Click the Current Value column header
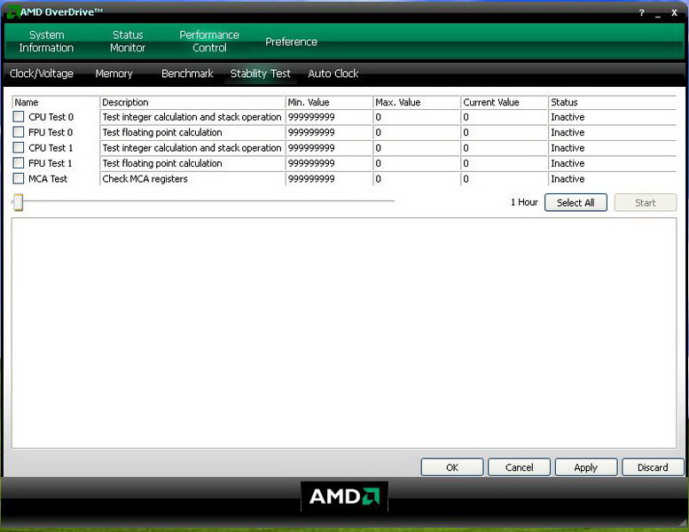 (504, 102)
